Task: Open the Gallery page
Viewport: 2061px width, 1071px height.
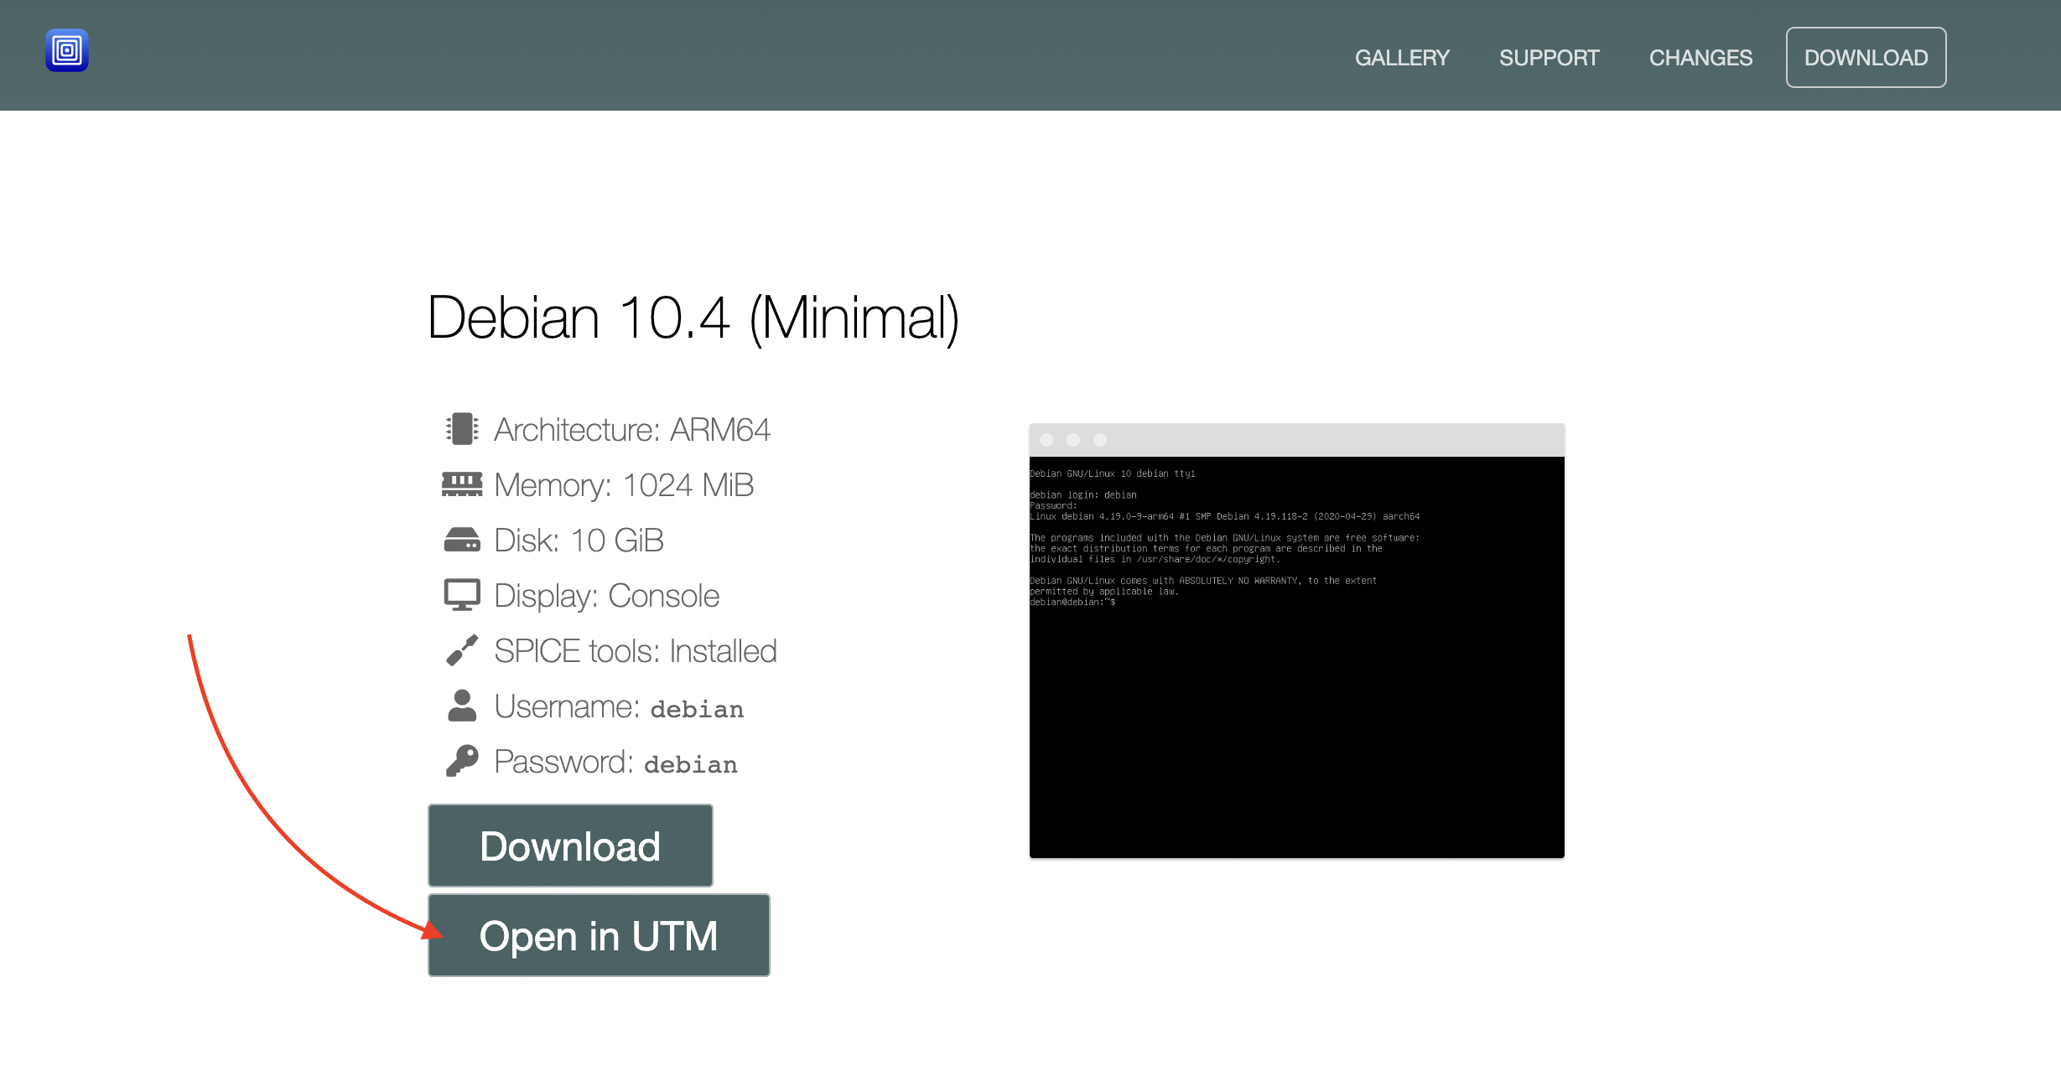Action: pos(1402,58)
